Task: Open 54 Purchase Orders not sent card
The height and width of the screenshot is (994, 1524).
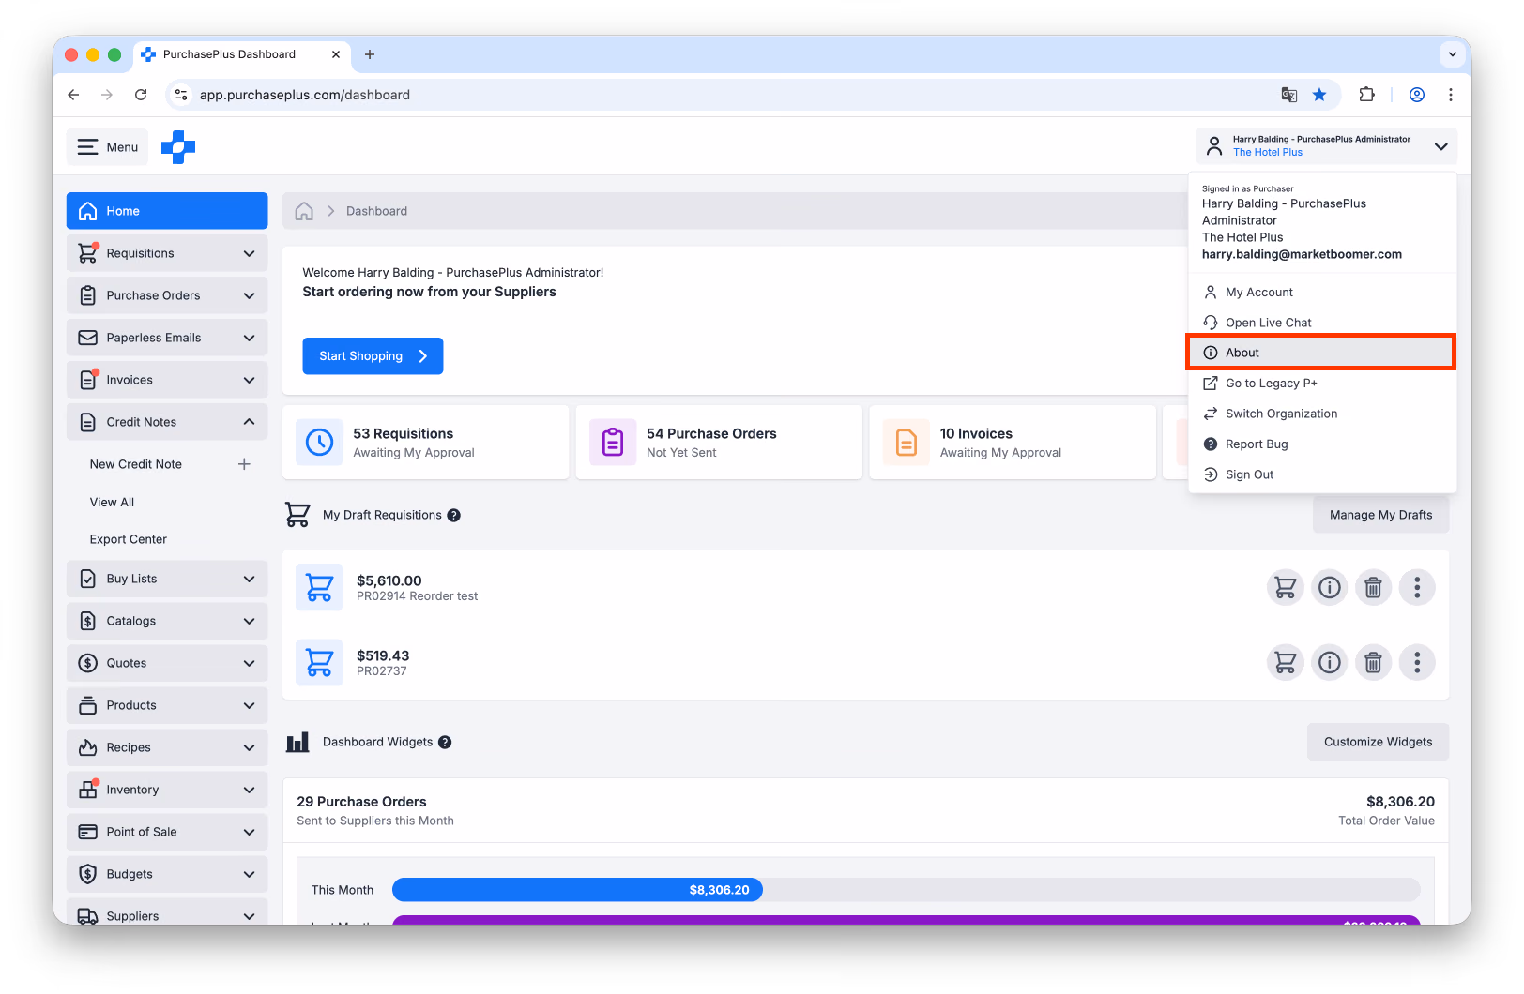Action: 719,443
